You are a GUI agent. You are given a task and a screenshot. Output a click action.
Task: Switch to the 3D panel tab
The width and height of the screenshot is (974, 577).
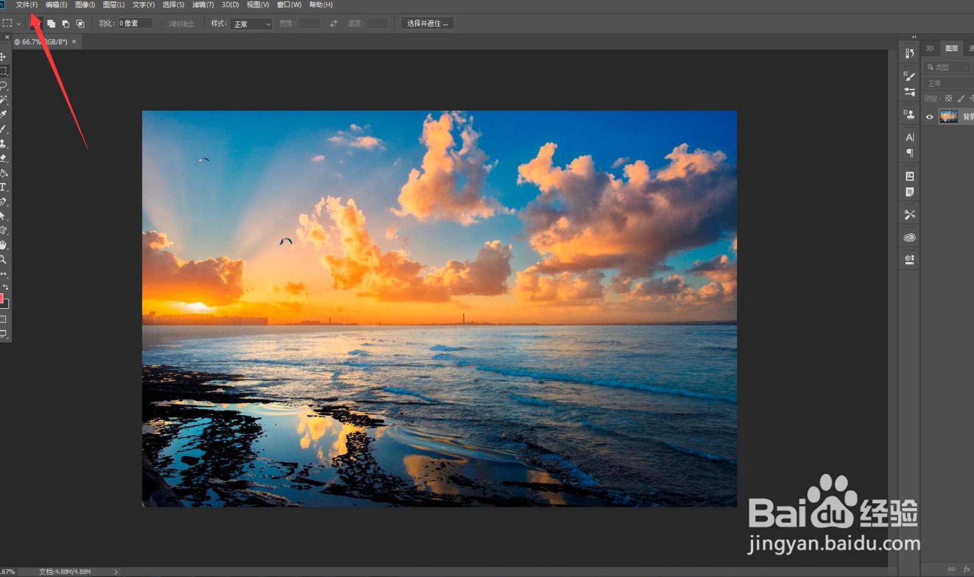(930, 49)
